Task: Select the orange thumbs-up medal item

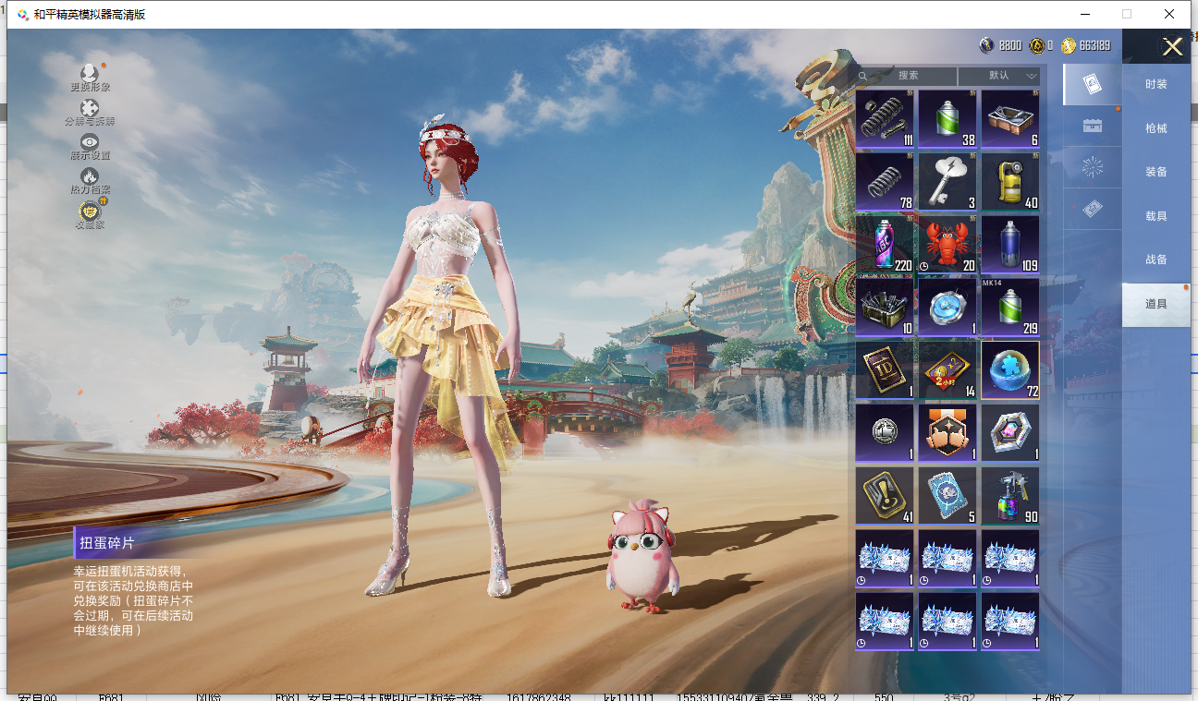Action: 947,433
